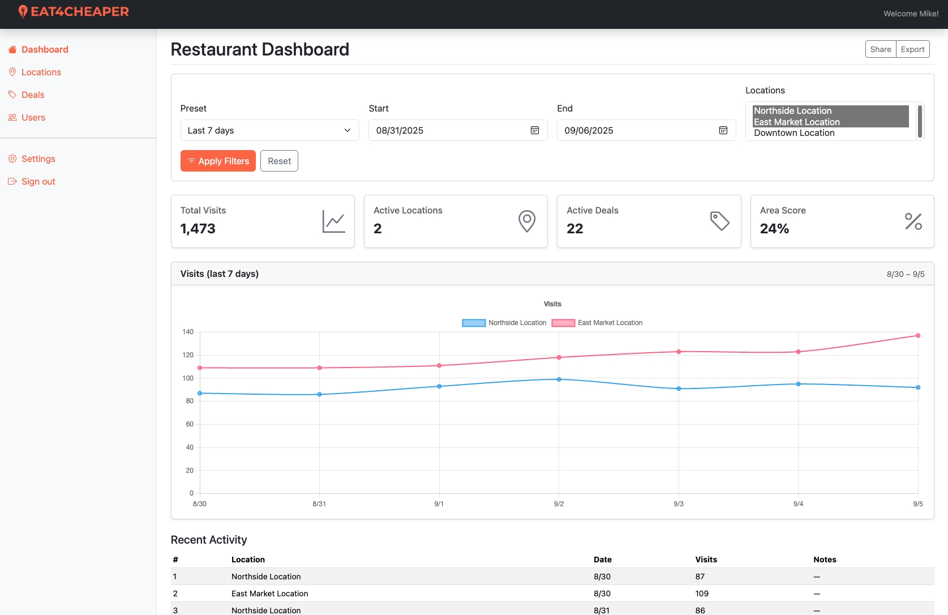
Task: Go to the Deals menu item
Action: 33,95
